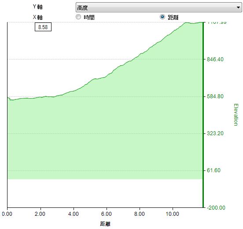Click the 時間 label text

[x=89, y=17]
